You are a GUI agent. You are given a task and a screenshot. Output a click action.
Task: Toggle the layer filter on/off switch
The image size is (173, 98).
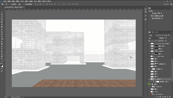169,35
